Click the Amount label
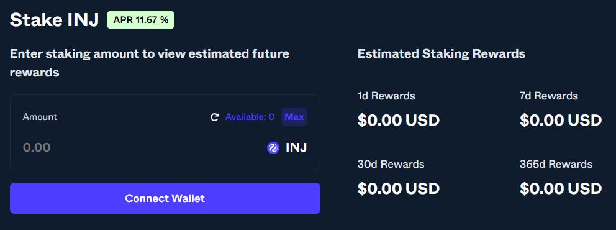 click(x=40, y=117)
